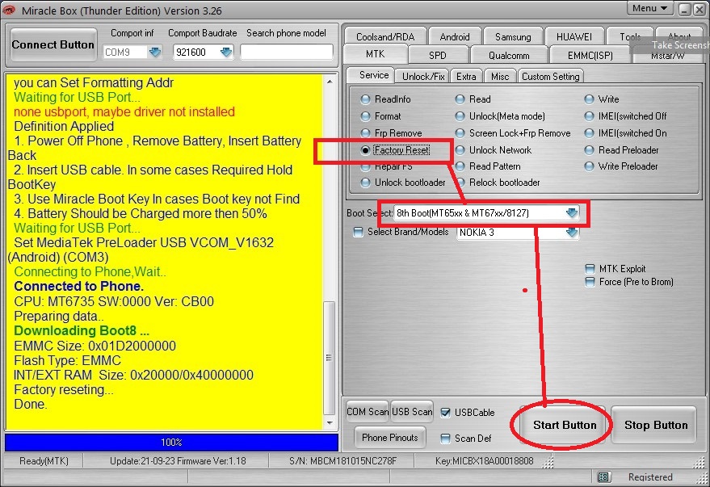Click the status bar icon beside Registered

603,477
